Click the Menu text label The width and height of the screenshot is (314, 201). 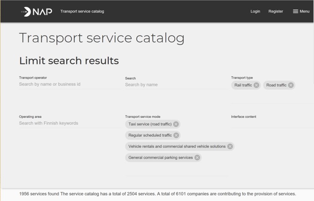tap(305, 12)
